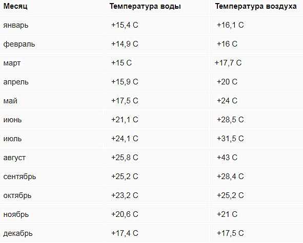Select the февраль row label
The width and height of the screenshot is (303, 243).
pyautogui.click(x=19, y=44)
